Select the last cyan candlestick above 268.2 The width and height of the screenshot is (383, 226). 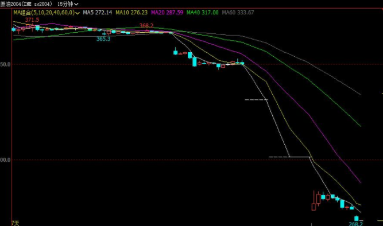click(x=357, y=218)
